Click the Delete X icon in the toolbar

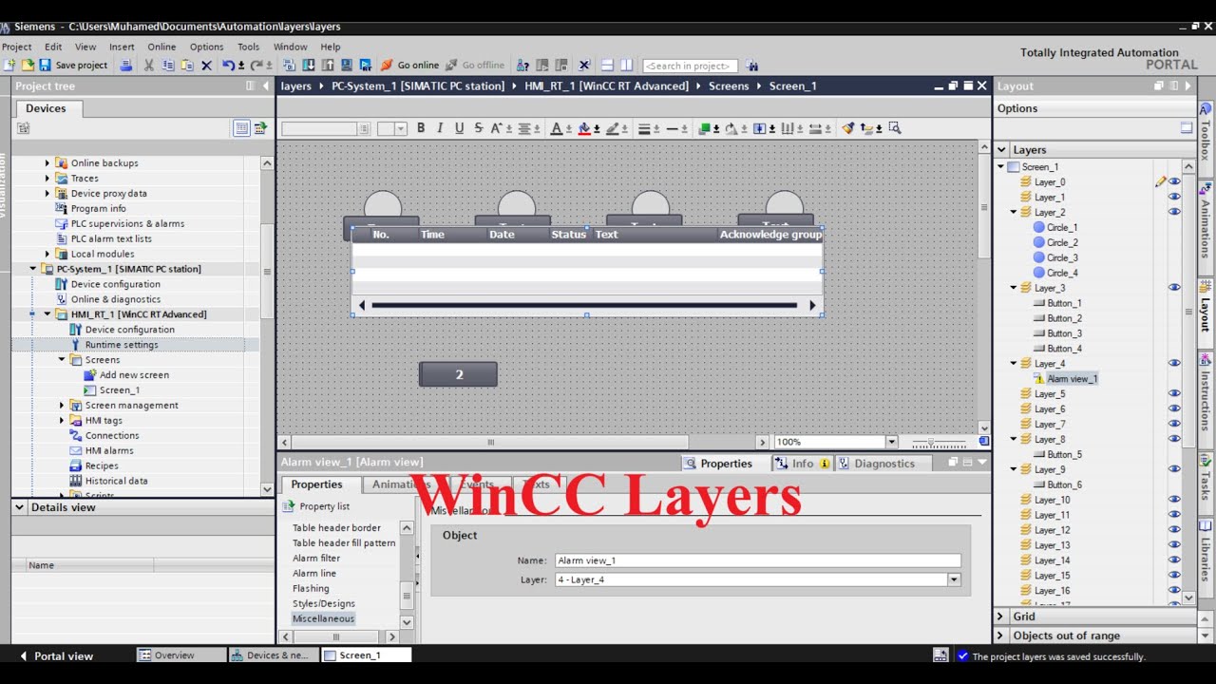click(206, 66)
